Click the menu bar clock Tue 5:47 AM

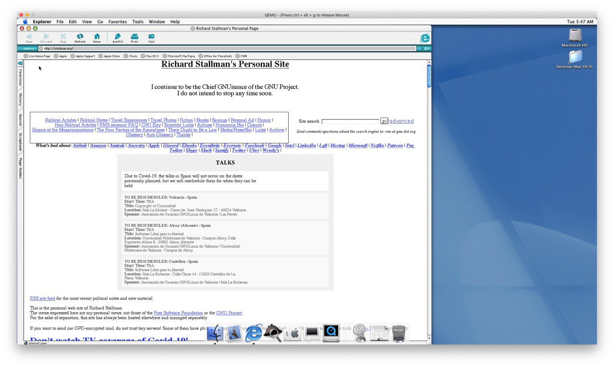[580, 22]
